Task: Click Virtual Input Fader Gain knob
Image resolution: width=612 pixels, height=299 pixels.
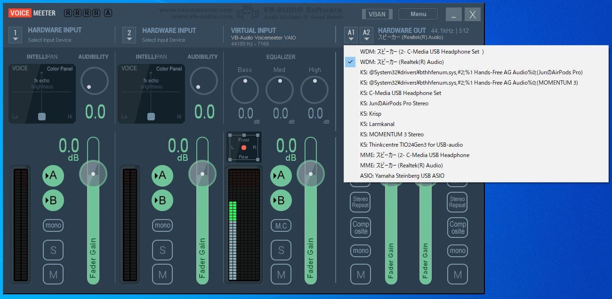Action: [x=311, y=173]
